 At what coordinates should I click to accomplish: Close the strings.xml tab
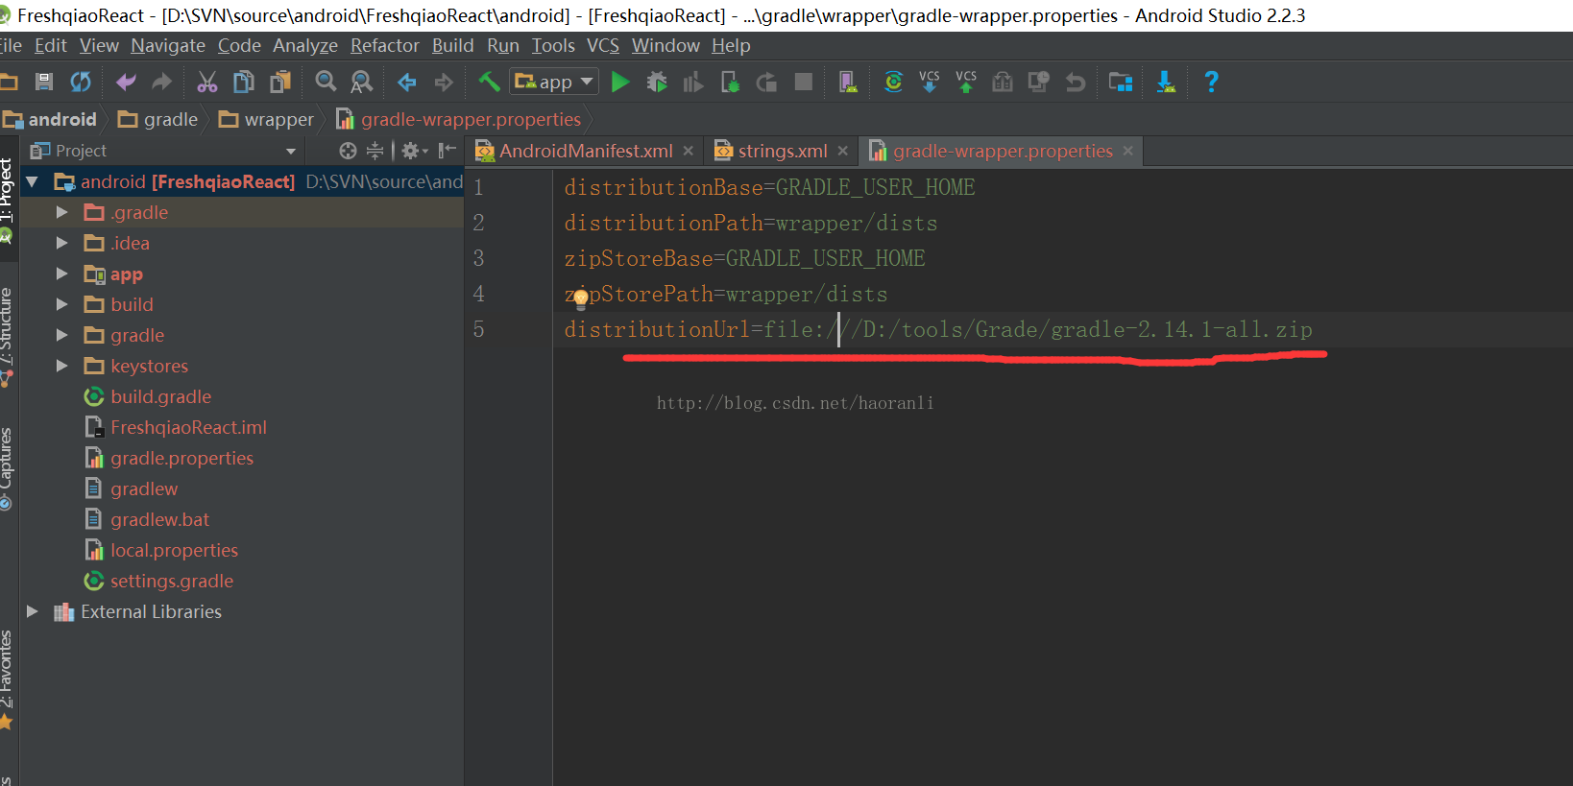pos(842,151)
